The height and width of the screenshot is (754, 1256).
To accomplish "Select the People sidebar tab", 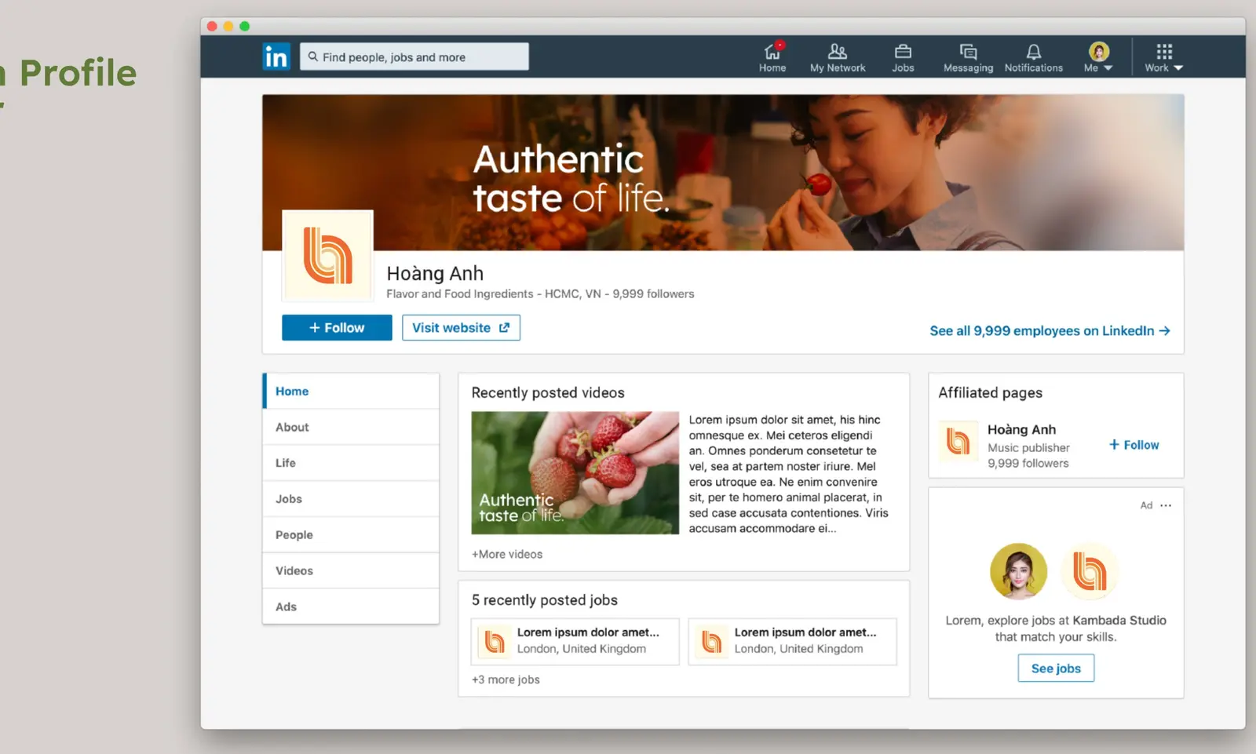I will [351, 534].
